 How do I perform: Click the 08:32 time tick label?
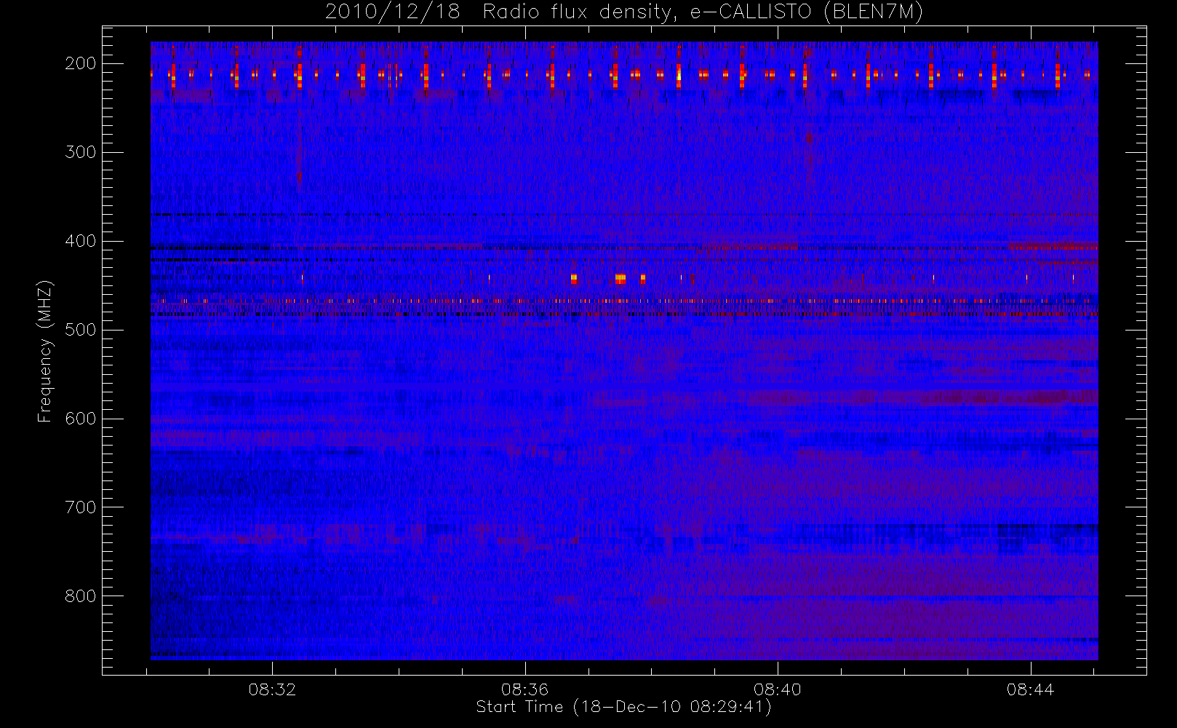click(x=272, y=689)
